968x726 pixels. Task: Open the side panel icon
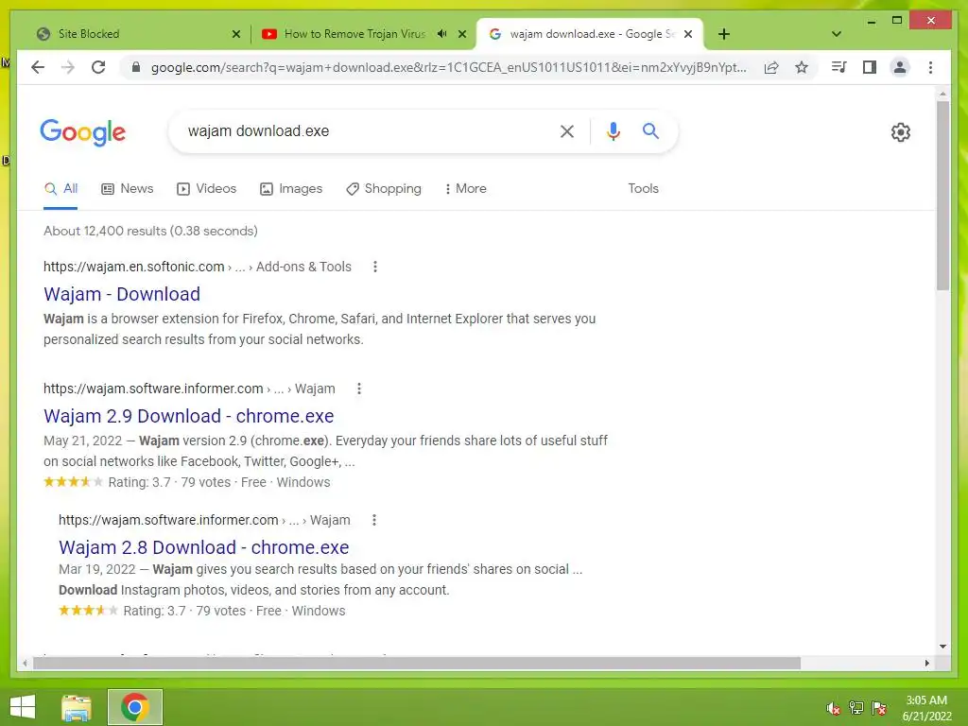click(870, 67)
